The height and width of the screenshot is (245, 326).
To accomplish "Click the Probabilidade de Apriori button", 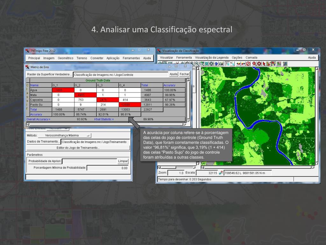I will 45,161.
